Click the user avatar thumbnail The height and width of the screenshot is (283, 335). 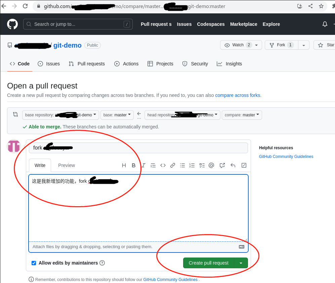tap(14, 146)
